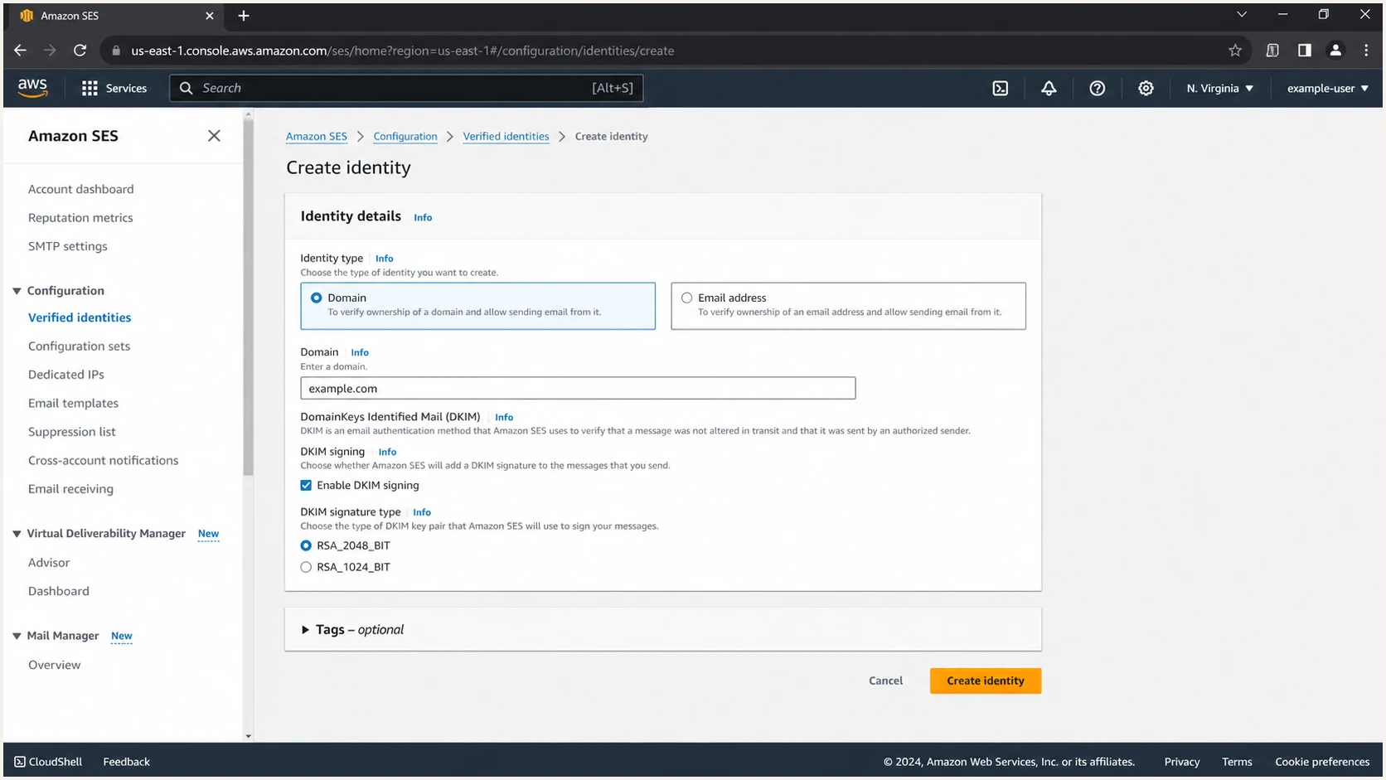
Task: Close the Amazon SES sidebar
Action: click(214, 136)
